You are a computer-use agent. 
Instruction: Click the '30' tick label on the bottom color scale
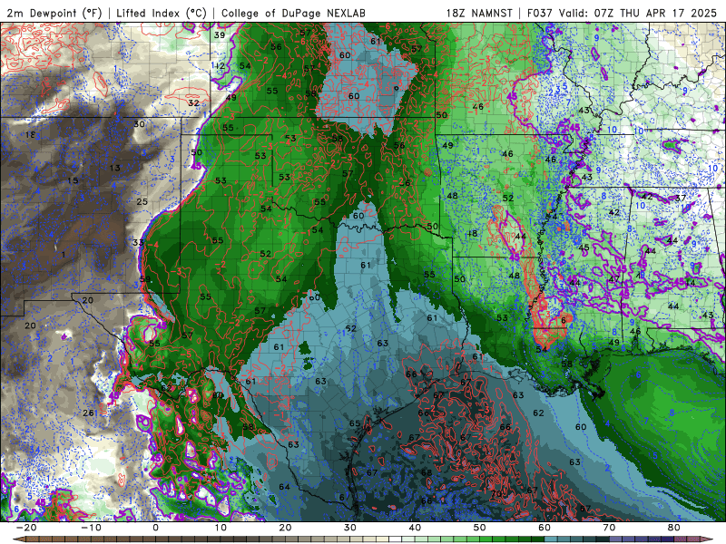[350, 528]
